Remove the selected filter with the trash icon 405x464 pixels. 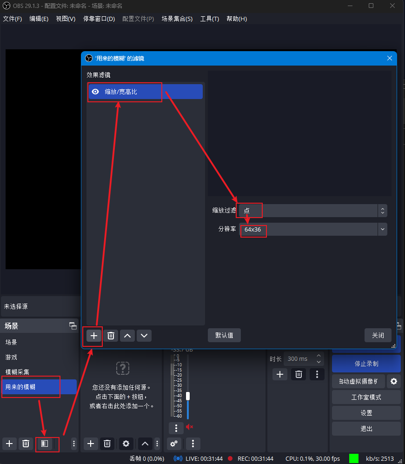pyautogui.click(x=111, y=336)
